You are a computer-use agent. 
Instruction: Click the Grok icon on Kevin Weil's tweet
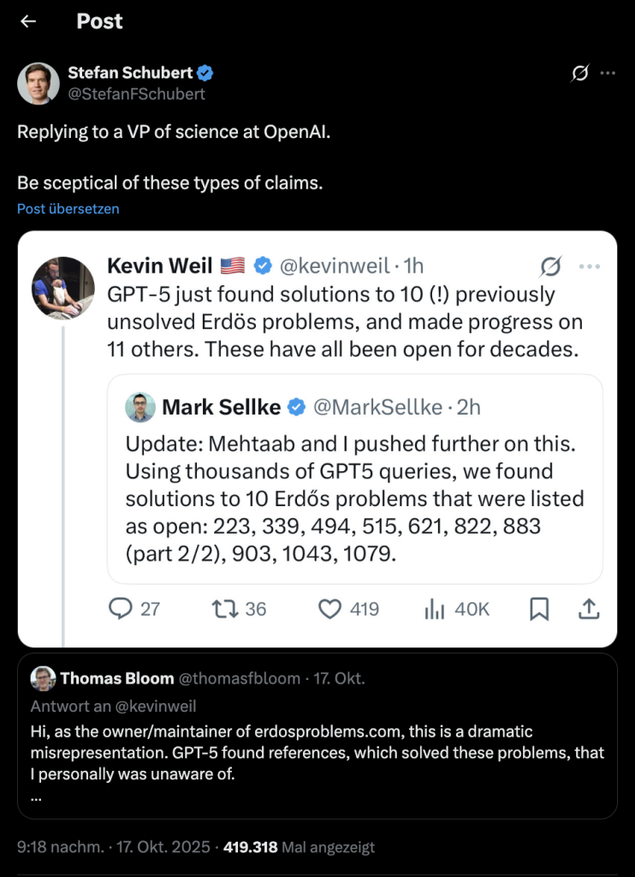[x=550, y=267]
